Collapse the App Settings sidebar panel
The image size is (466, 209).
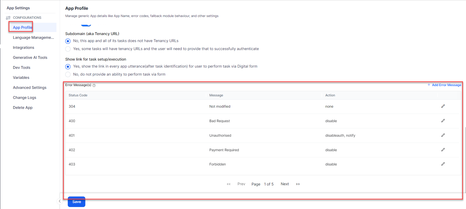click(60, 201)
